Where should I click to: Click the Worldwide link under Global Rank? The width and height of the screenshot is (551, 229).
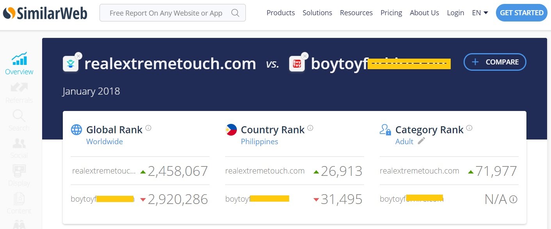tap(105, 141)
